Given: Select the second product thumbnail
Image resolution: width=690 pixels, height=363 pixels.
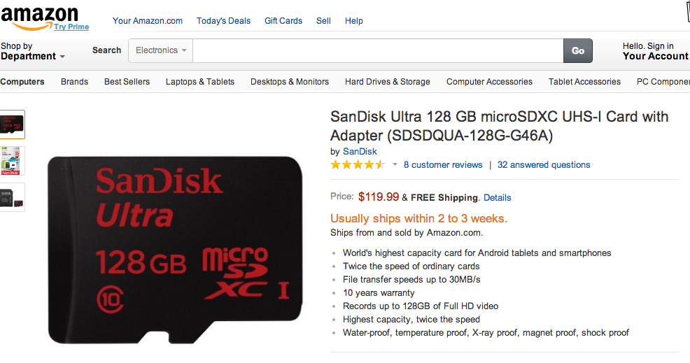Looking at the screenshot, I should [13, 161].
